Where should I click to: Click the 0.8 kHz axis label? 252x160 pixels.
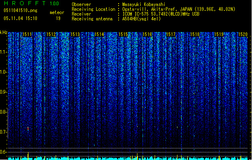4,112
